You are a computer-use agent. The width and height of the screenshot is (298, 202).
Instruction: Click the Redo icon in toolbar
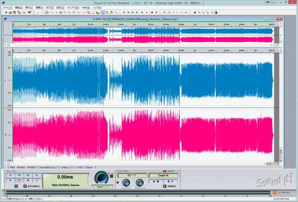tap(42, 13)
